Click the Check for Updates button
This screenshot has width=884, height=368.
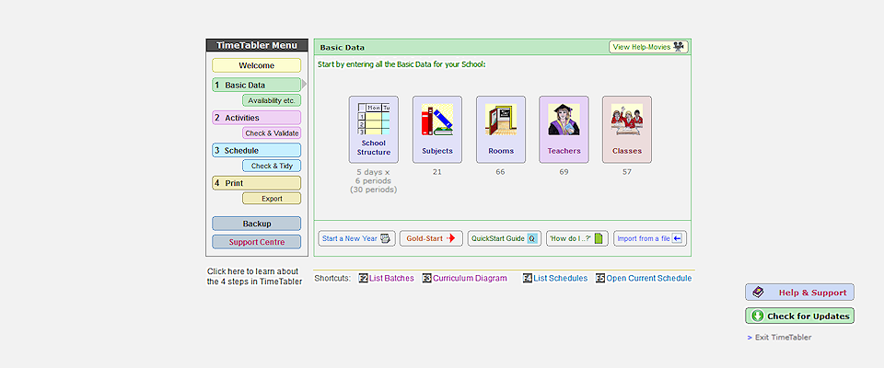[799, 316]
